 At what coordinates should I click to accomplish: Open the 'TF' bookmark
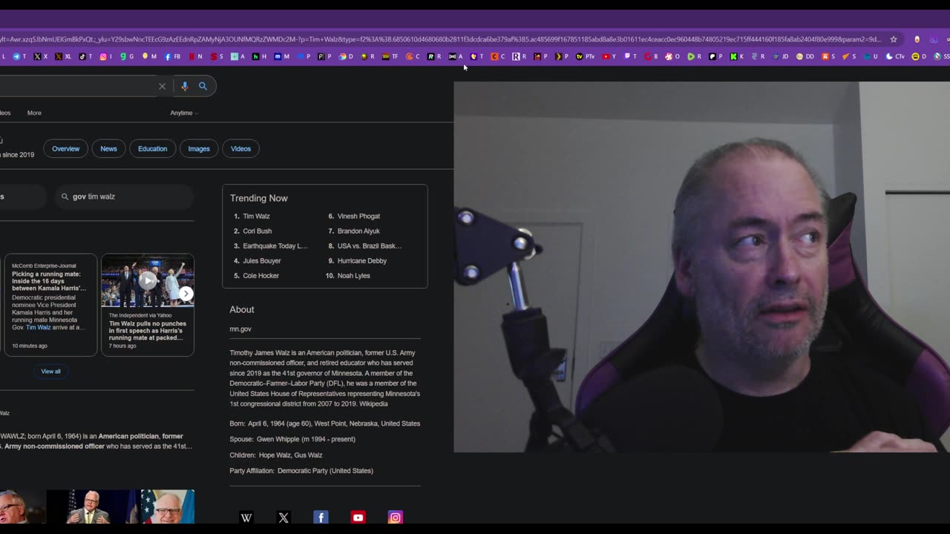pyautogui.click(x=390, y=56)
